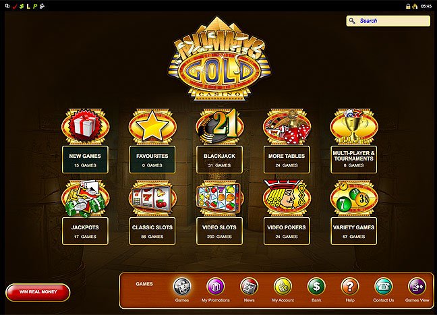Open Help question mark icon
This screenshot has height=315, width=437.
[350, 286]
